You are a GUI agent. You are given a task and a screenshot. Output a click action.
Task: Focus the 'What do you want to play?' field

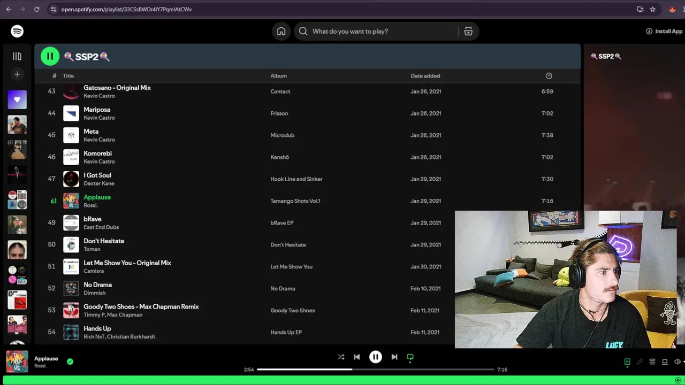pyautogui.click(x=350, y=31)
